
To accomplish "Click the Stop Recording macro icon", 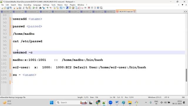I will pyautogui.click(x=92, y=8).
